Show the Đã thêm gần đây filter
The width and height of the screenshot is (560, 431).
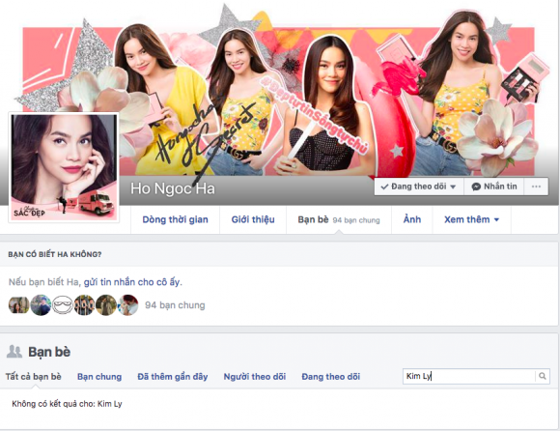click(173, 377)
